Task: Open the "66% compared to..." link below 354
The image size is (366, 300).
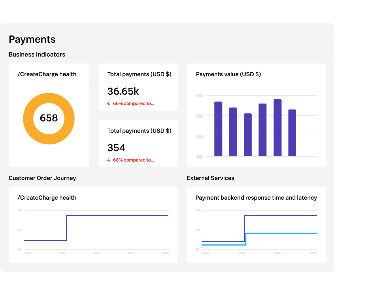Action: point(133,160)
